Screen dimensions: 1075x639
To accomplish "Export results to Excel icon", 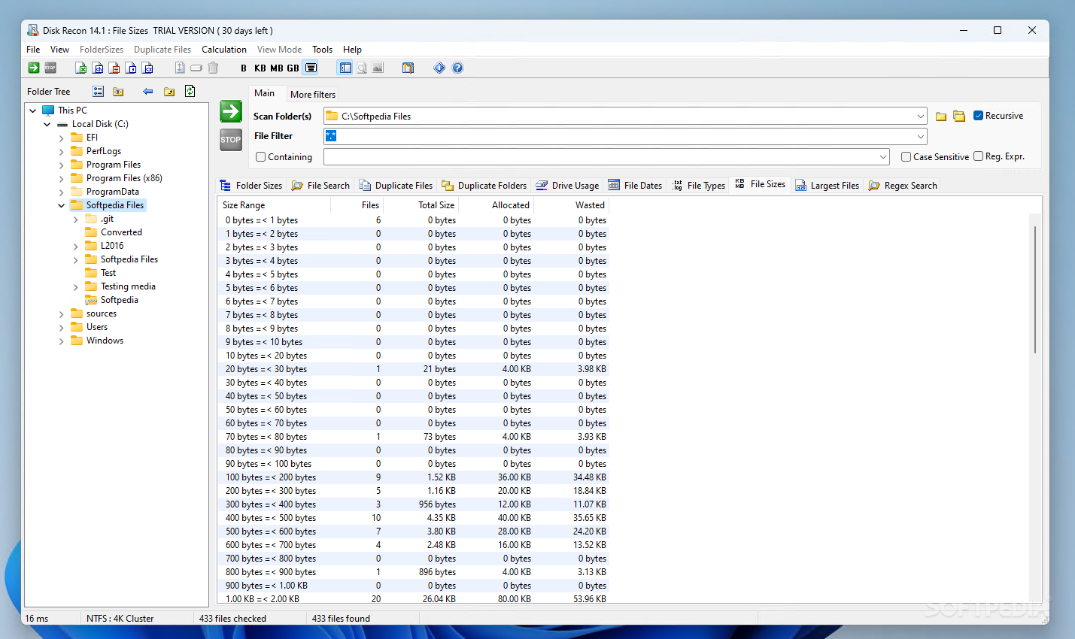I will click(x=81, y=68).
